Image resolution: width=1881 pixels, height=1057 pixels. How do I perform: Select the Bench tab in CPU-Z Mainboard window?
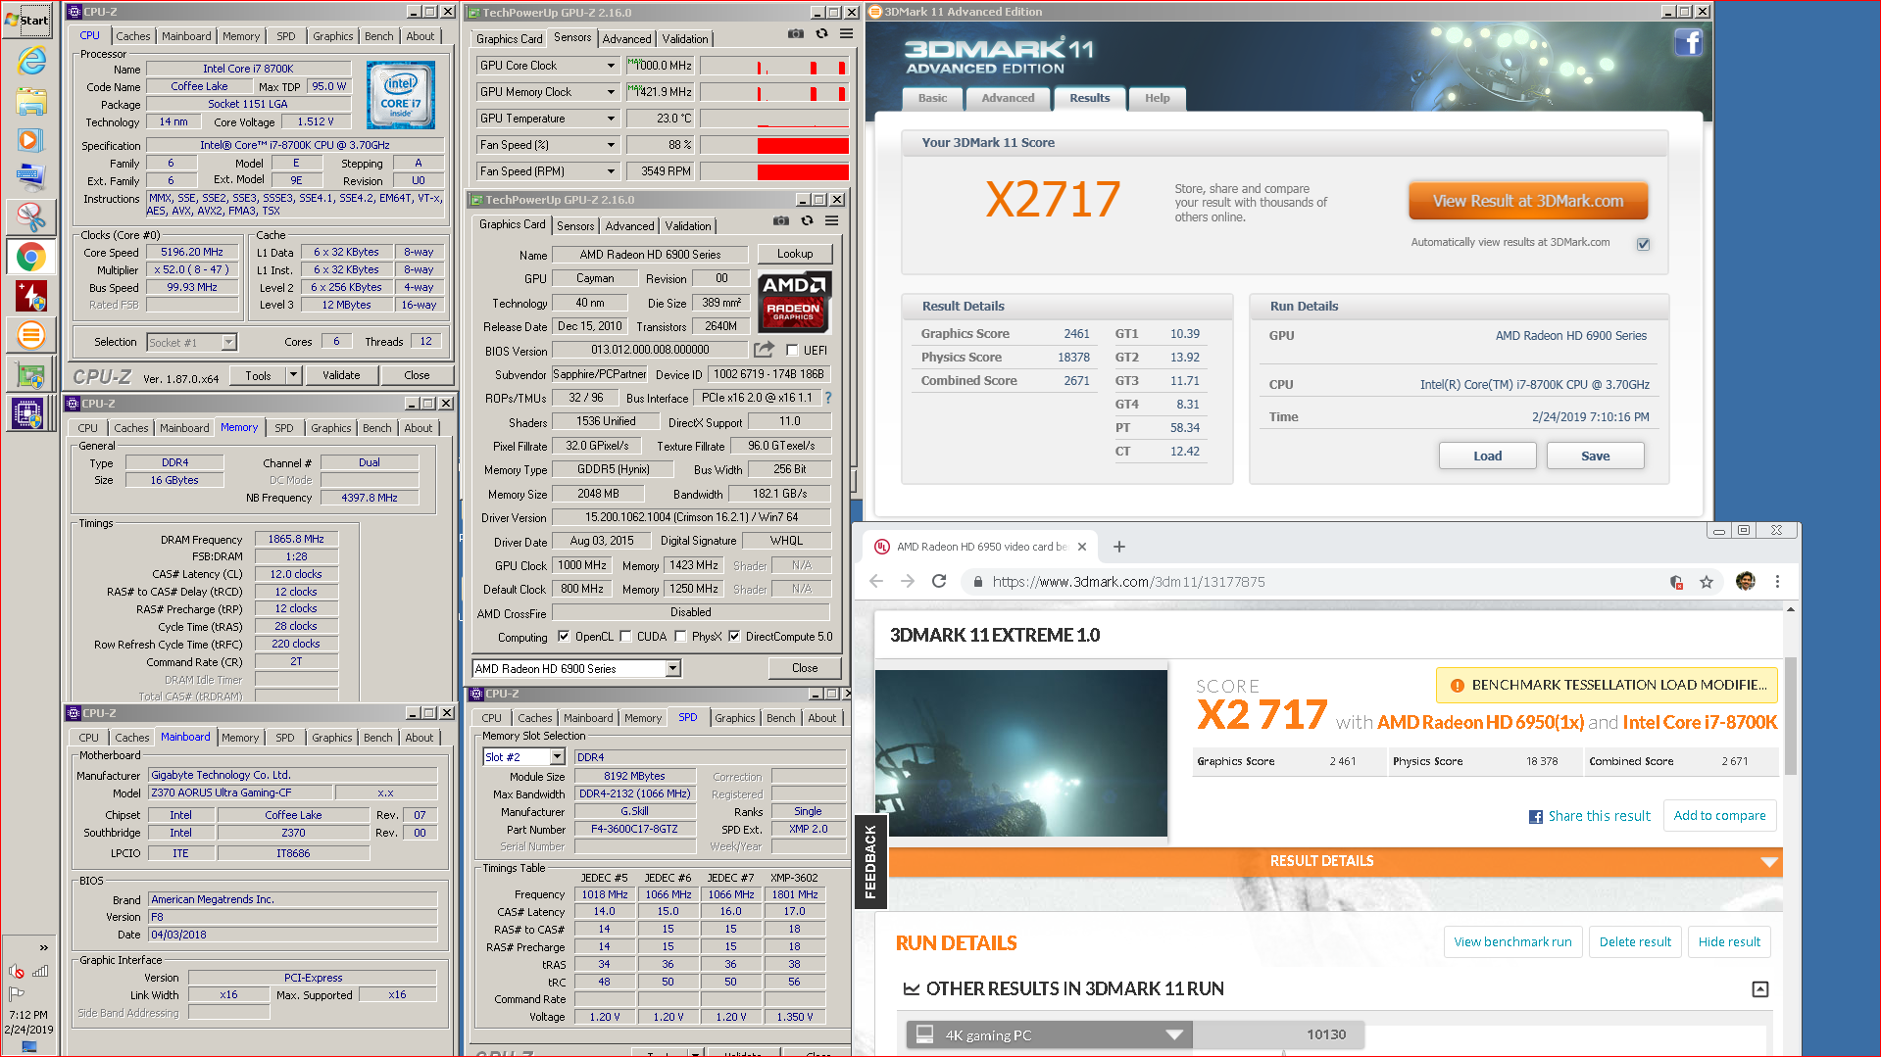pyautogui.click(x=378, y=738)
